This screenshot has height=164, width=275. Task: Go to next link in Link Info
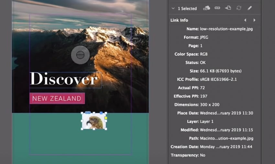pos(254,20)
